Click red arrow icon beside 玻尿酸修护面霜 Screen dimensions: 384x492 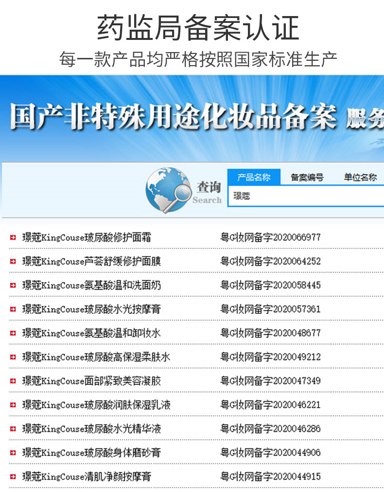click(x=13, y=238)
